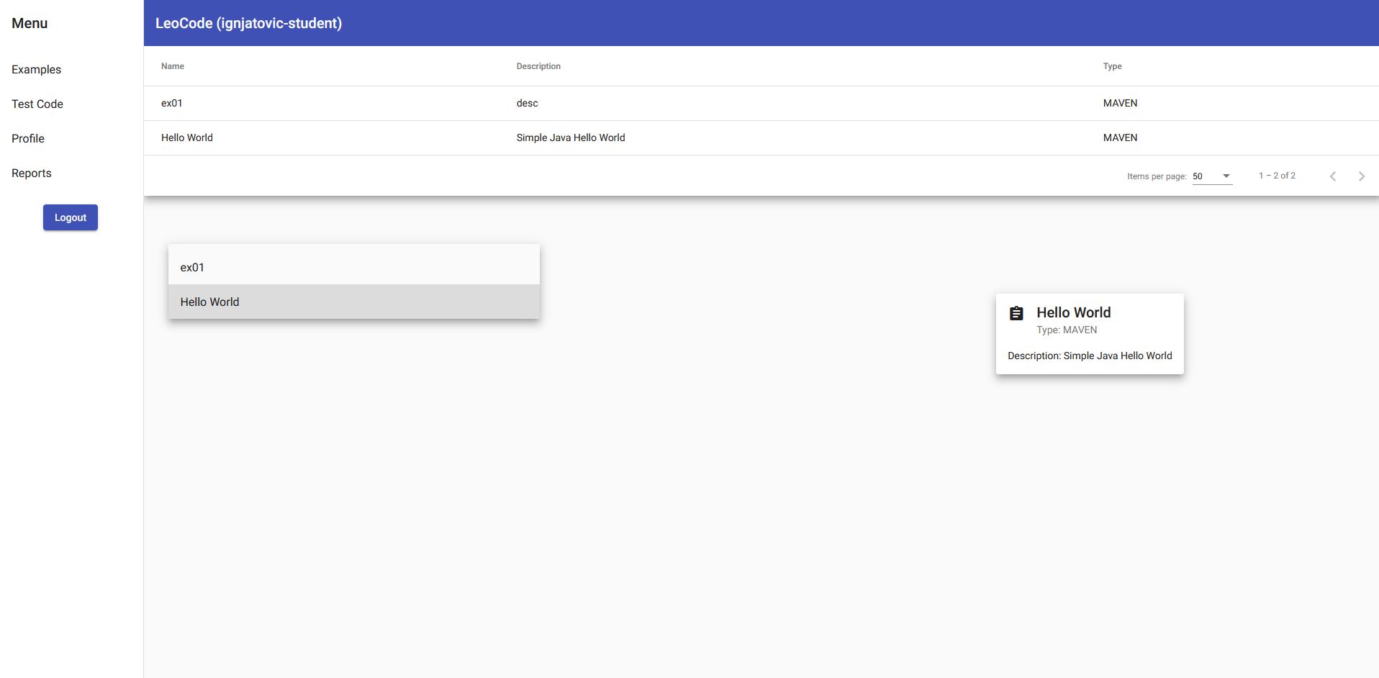Select Hello World in the table
1379x678 pixels.
coord(187,137)
